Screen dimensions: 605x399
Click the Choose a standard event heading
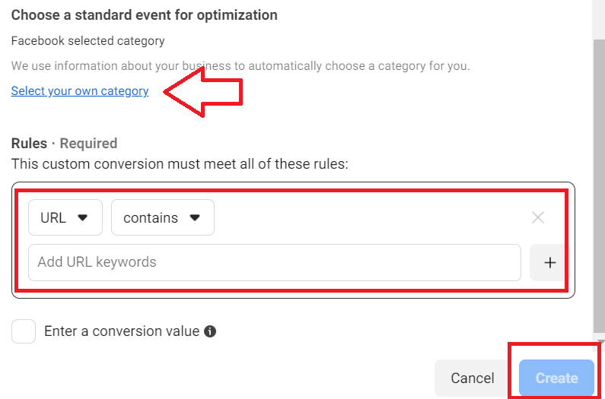point(145,15)
